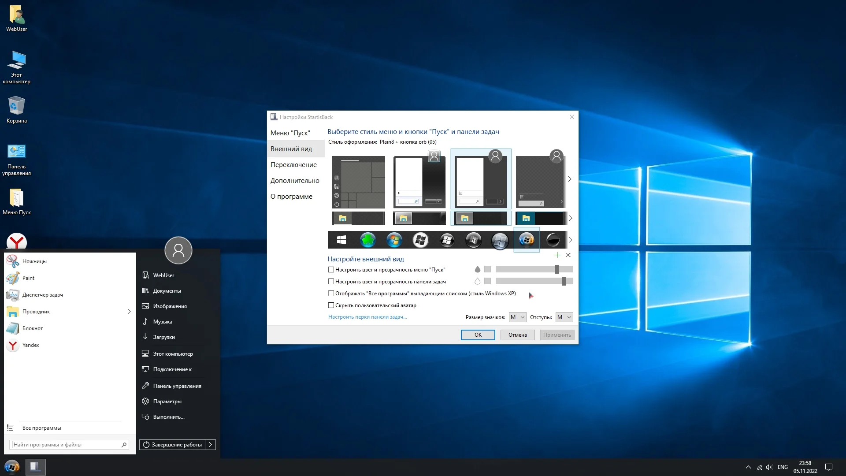846x476 pixels.
Task: Click the Найти программы и файлы search box
Action: click(66, 445)
